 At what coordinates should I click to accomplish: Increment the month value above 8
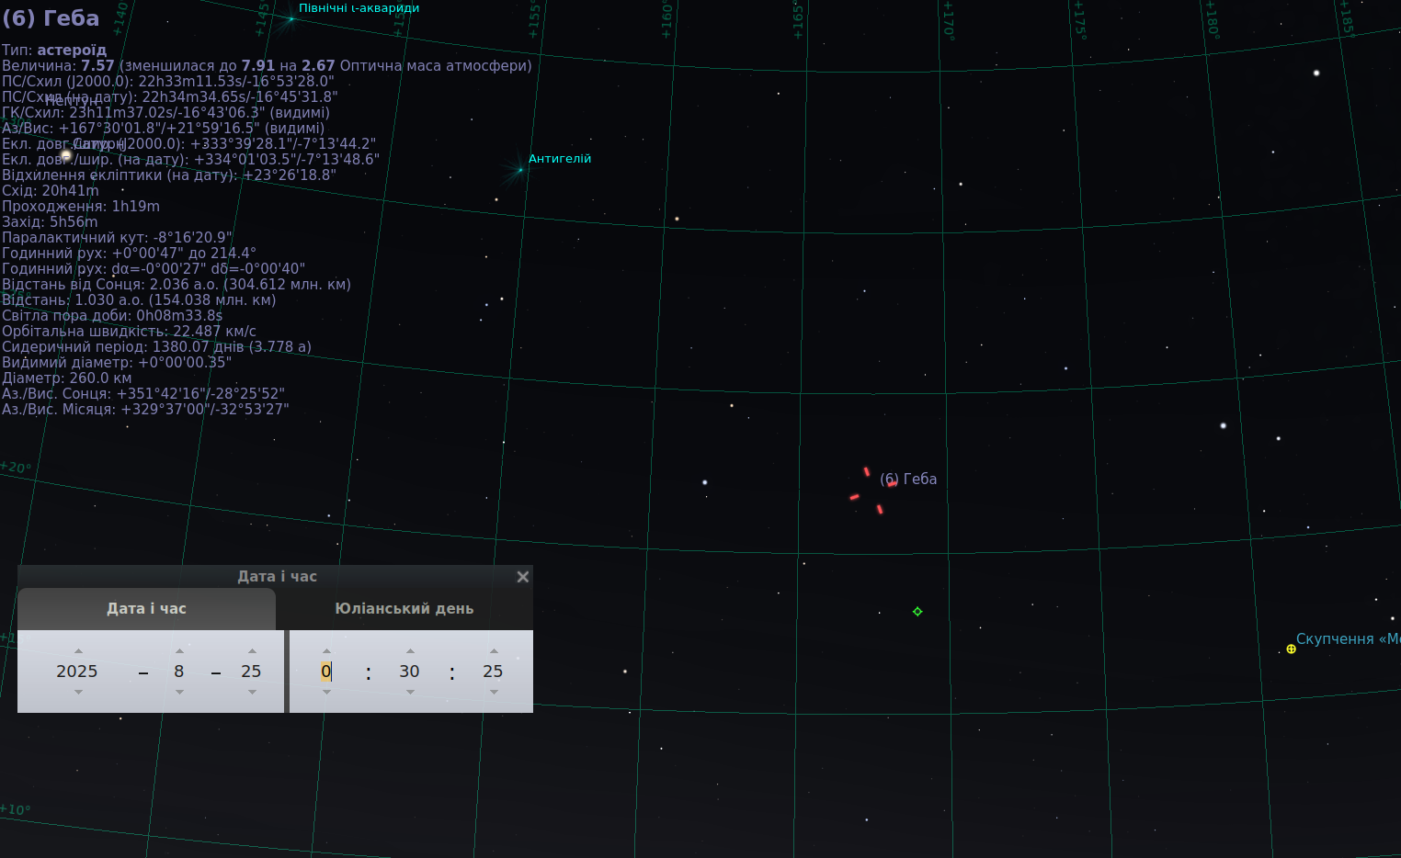pos(179,650)
